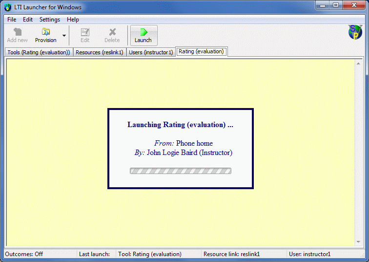Click 'Launching Rating (evaluation) ...' heading
Image resolution: width=369 pixels, height=262 pixels.
(180, 125)
